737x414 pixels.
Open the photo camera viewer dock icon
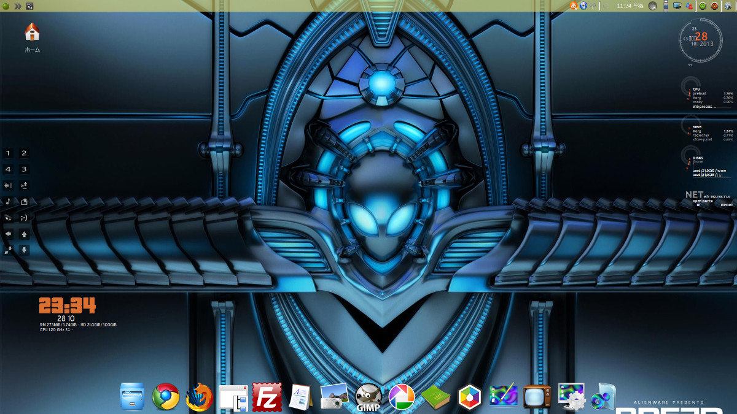pos(334,396)
